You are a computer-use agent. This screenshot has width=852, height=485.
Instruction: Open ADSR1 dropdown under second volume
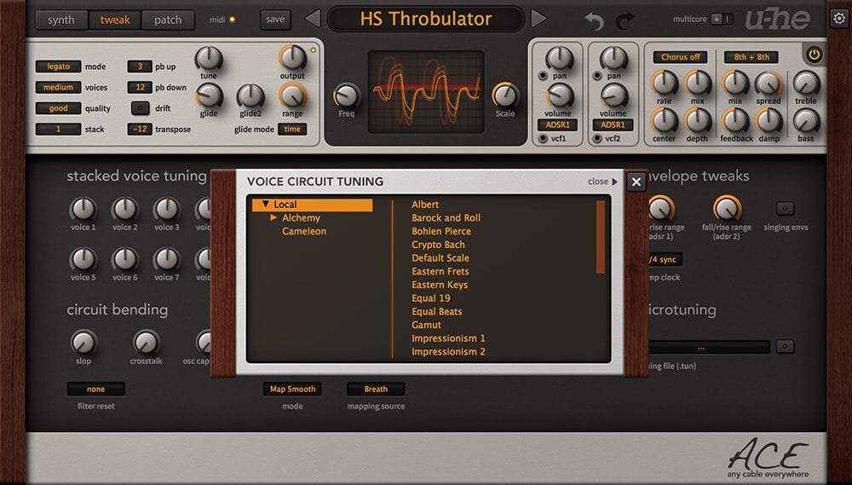point(613,125)
